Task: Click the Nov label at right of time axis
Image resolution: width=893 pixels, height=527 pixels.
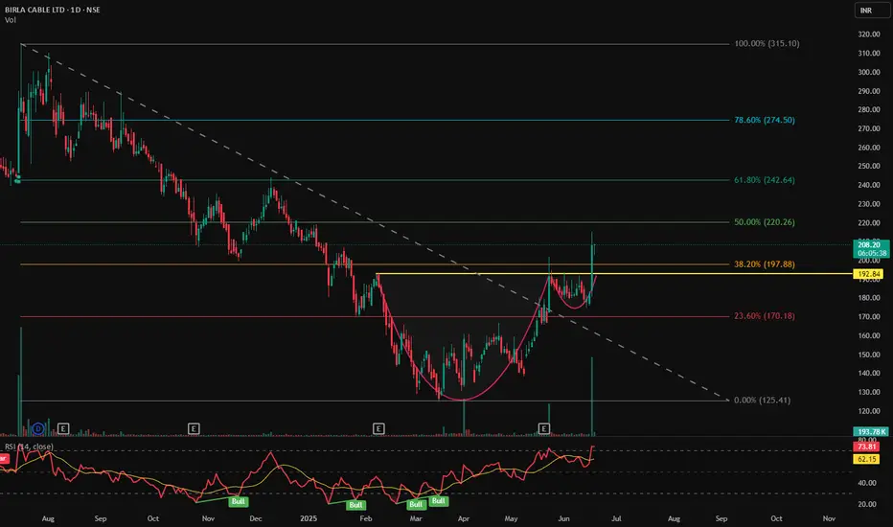Action: (x=829, y=518)
